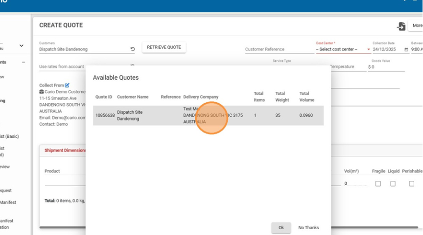
Task: Switch to the Shipment Dimensions tab
Action: (64, 150)
